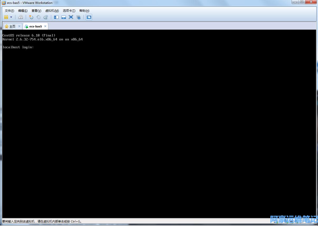Enter full screen mode

71,17
